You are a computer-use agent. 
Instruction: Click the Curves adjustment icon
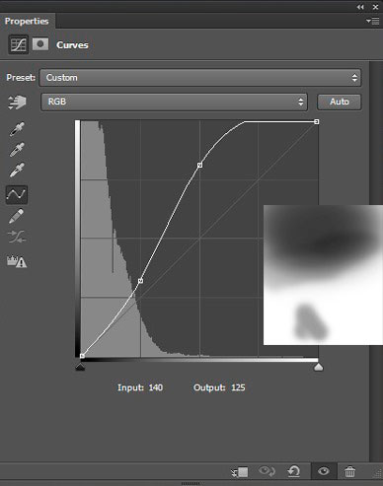point(18,44)
